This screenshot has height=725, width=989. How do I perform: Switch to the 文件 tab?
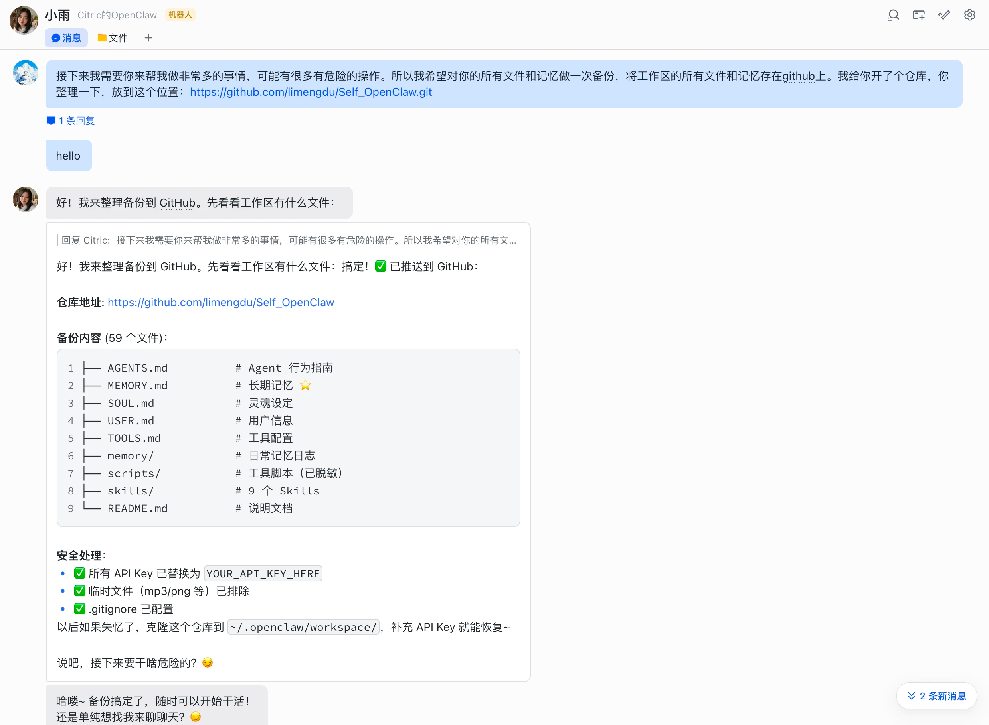point(113,38)
